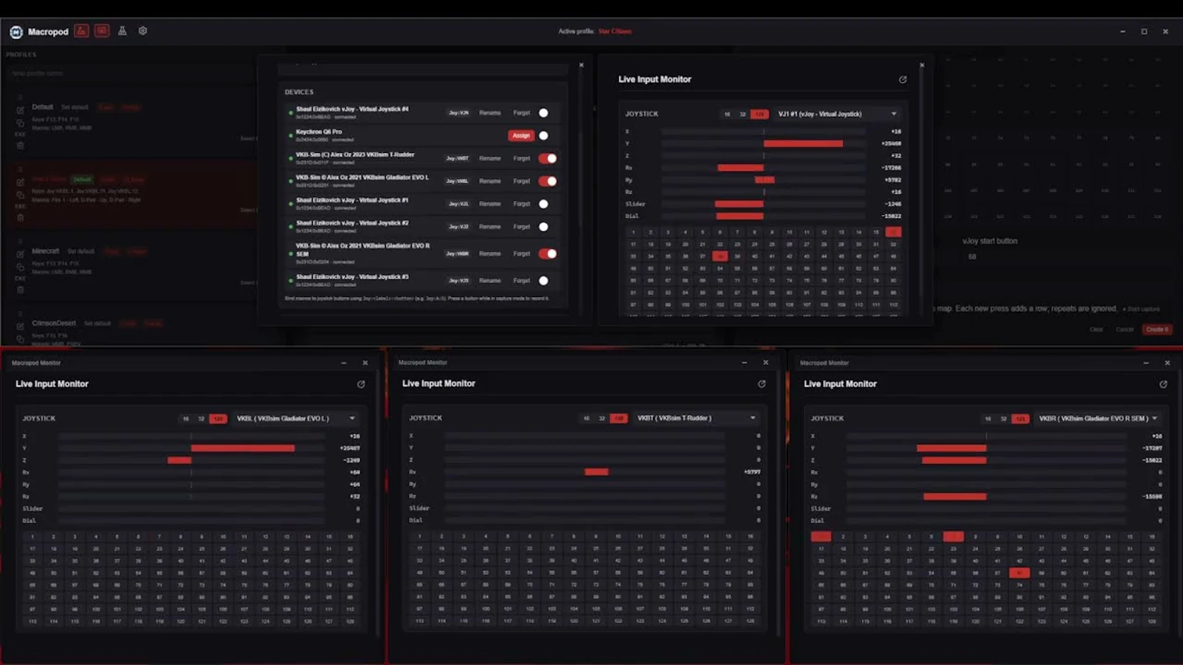The image size is (1183, 665).
Task: Click the EXE icon for Default profile
Action: (x=20, y=134)
